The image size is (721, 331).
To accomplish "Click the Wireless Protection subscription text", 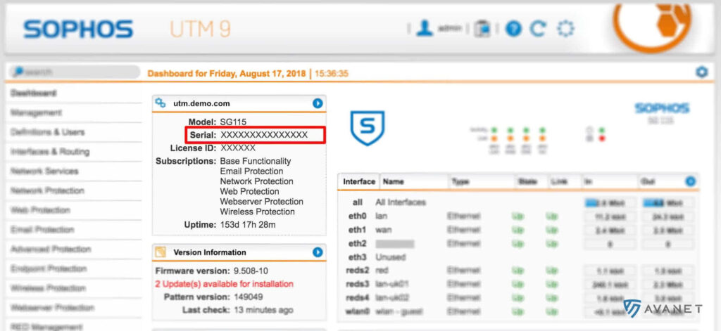I will click(258, 212).
